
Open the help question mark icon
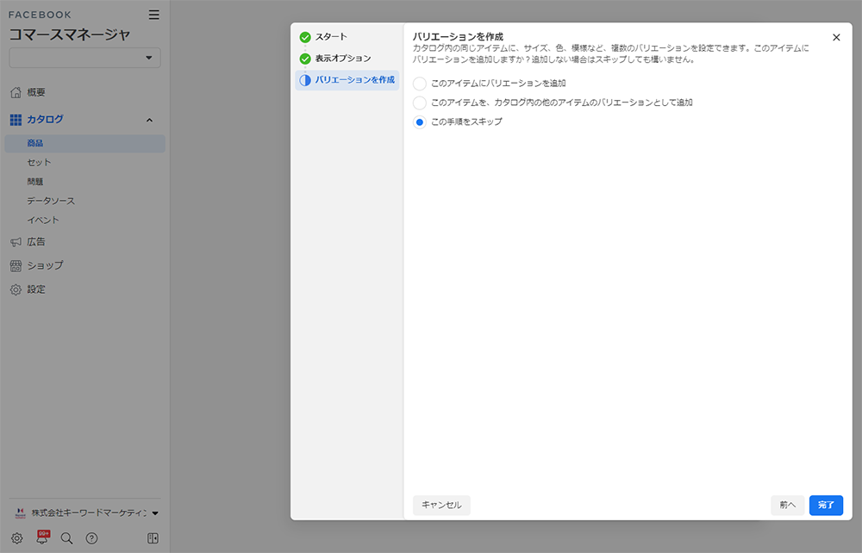pyautogui.click(x=92, y=538)
